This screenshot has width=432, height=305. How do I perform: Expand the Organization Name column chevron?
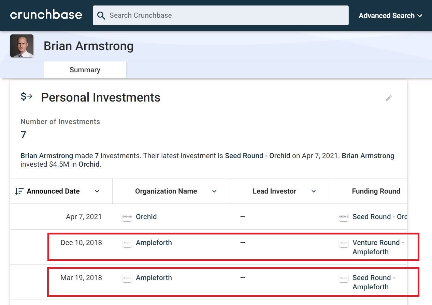[x=214, y=191]
